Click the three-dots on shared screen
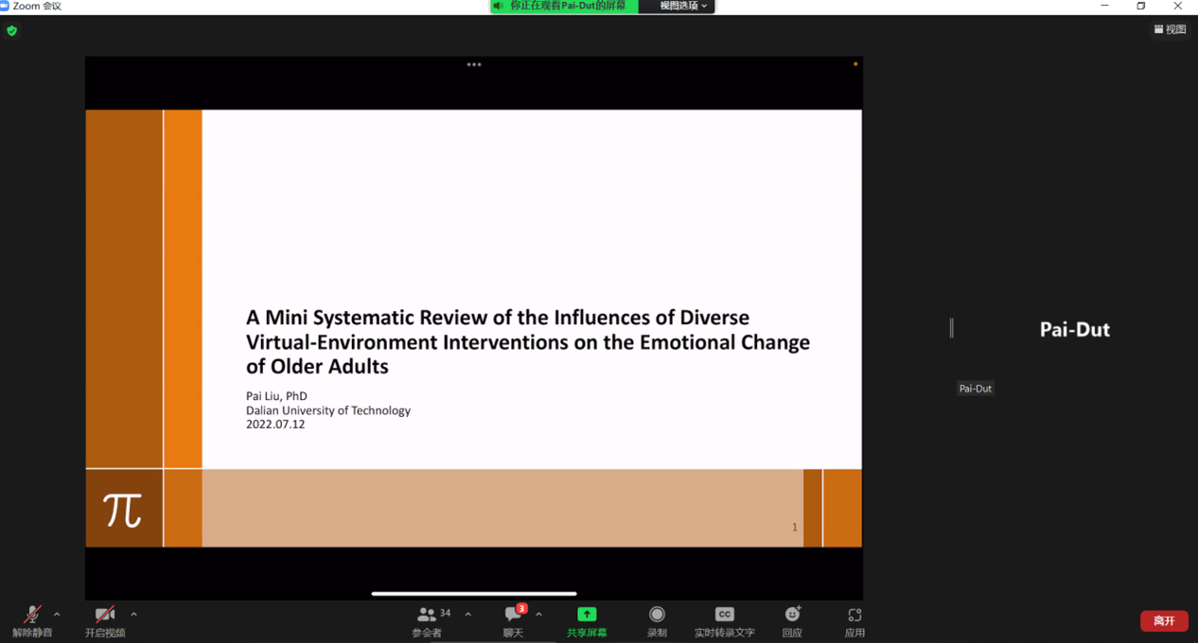Image resolution: width=1198 pixels, height=643 pixels. 474,64
